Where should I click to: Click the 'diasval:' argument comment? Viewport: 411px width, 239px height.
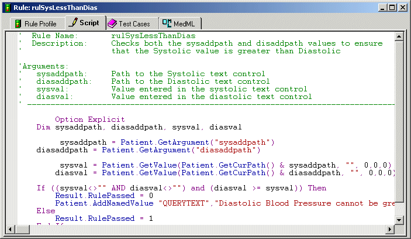coord(54,97)
